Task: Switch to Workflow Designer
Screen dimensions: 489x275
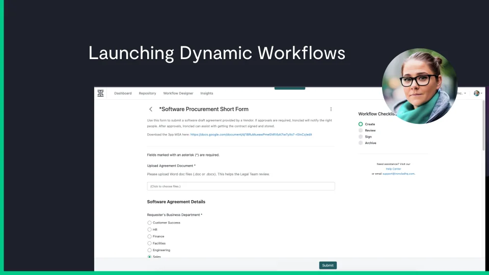Action: [x=178, y=93]
